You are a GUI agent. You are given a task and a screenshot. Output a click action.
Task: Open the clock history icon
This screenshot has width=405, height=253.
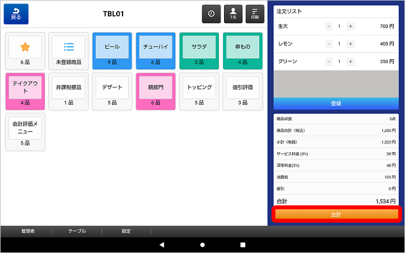(x=211, y=14)
